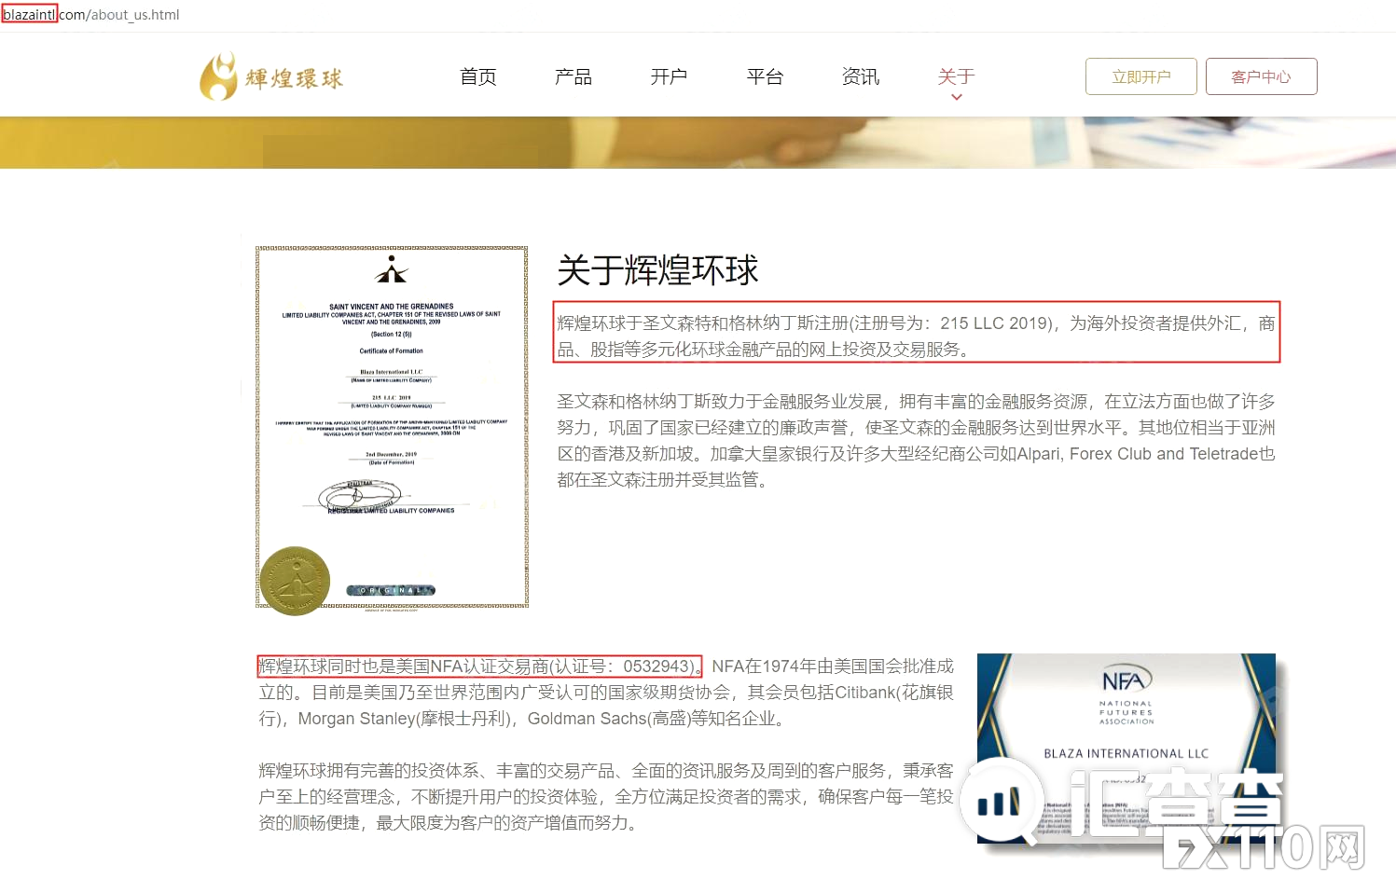Click the 客户中心 button

1261,76
